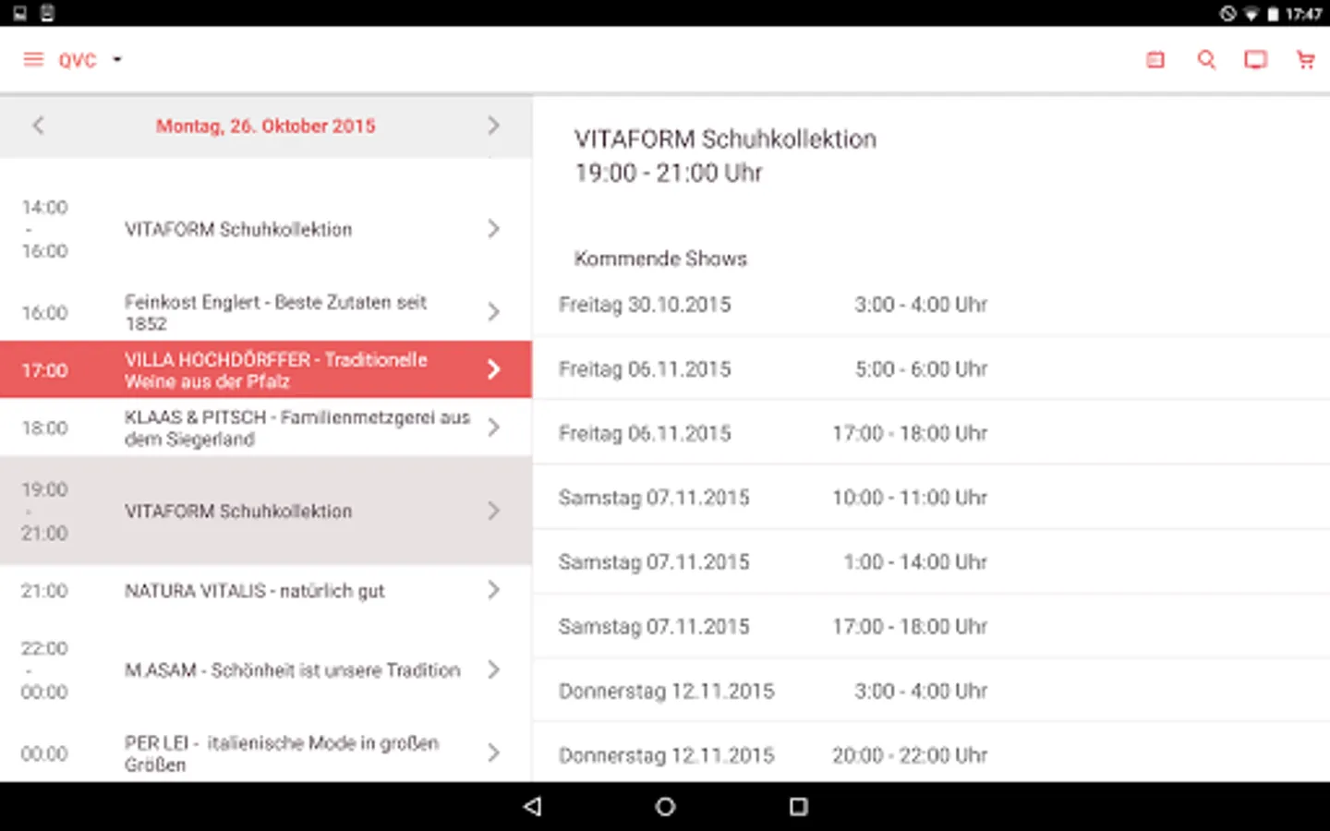This screenshot has height=831, width=1330.
Task: Select upcoming show Freitag 30.10.2015
Action: click(931, 305)
